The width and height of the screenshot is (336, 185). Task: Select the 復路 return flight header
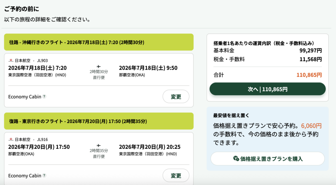tap(99, 121)
